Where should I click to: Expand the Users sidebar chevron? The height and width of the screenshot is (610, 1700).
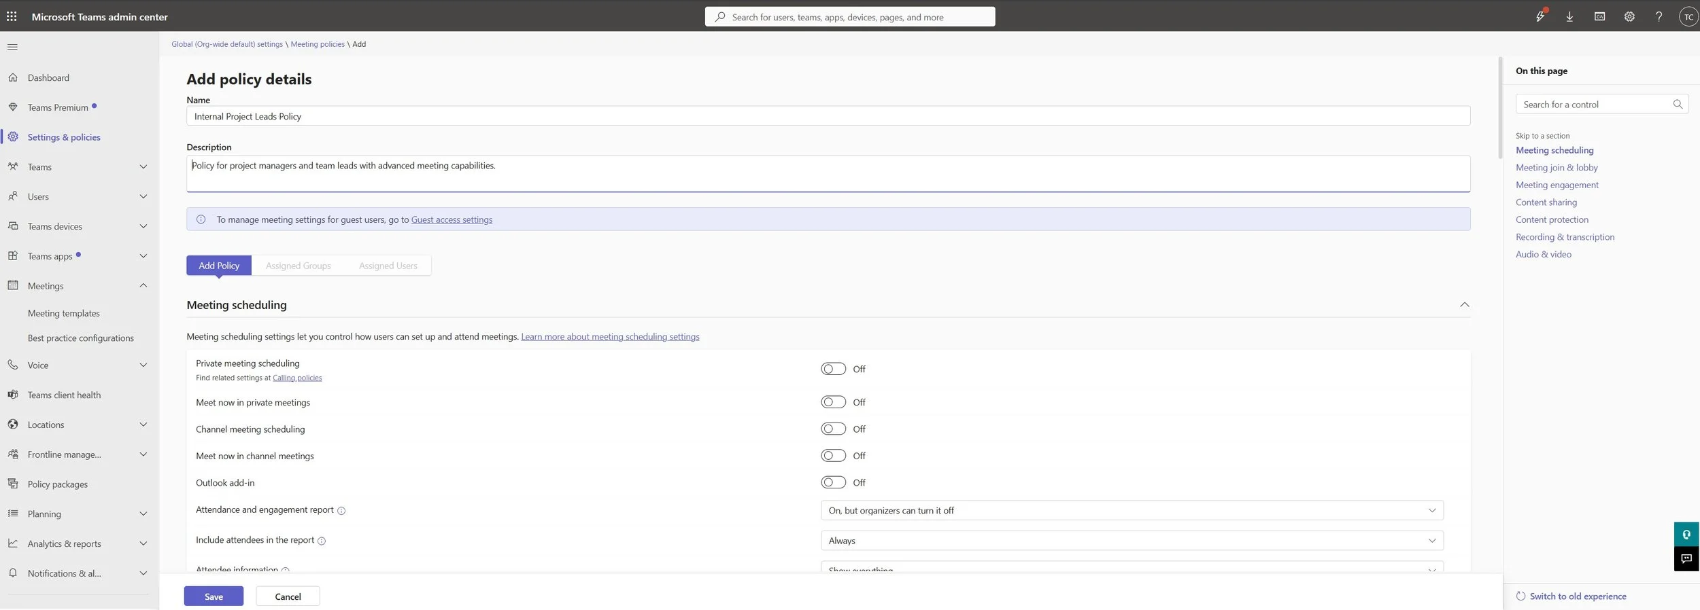pyautogui.click(x=143, y=196)
